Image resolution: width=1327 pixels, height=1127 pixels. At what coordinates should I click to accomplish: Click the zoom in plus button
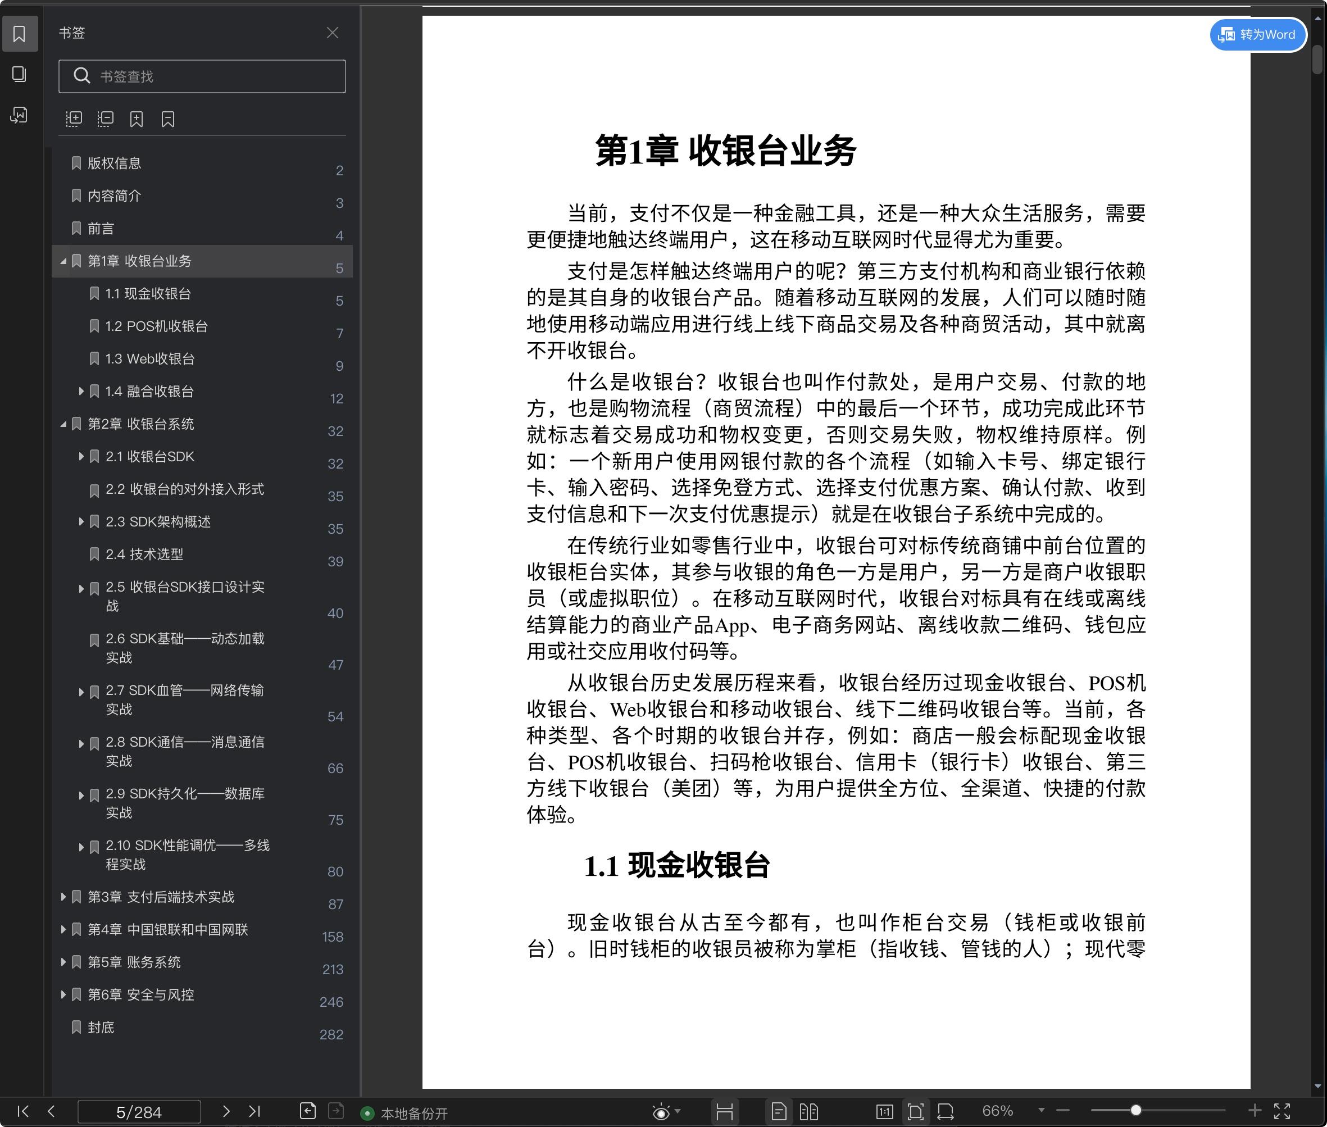[1255, 1111]
